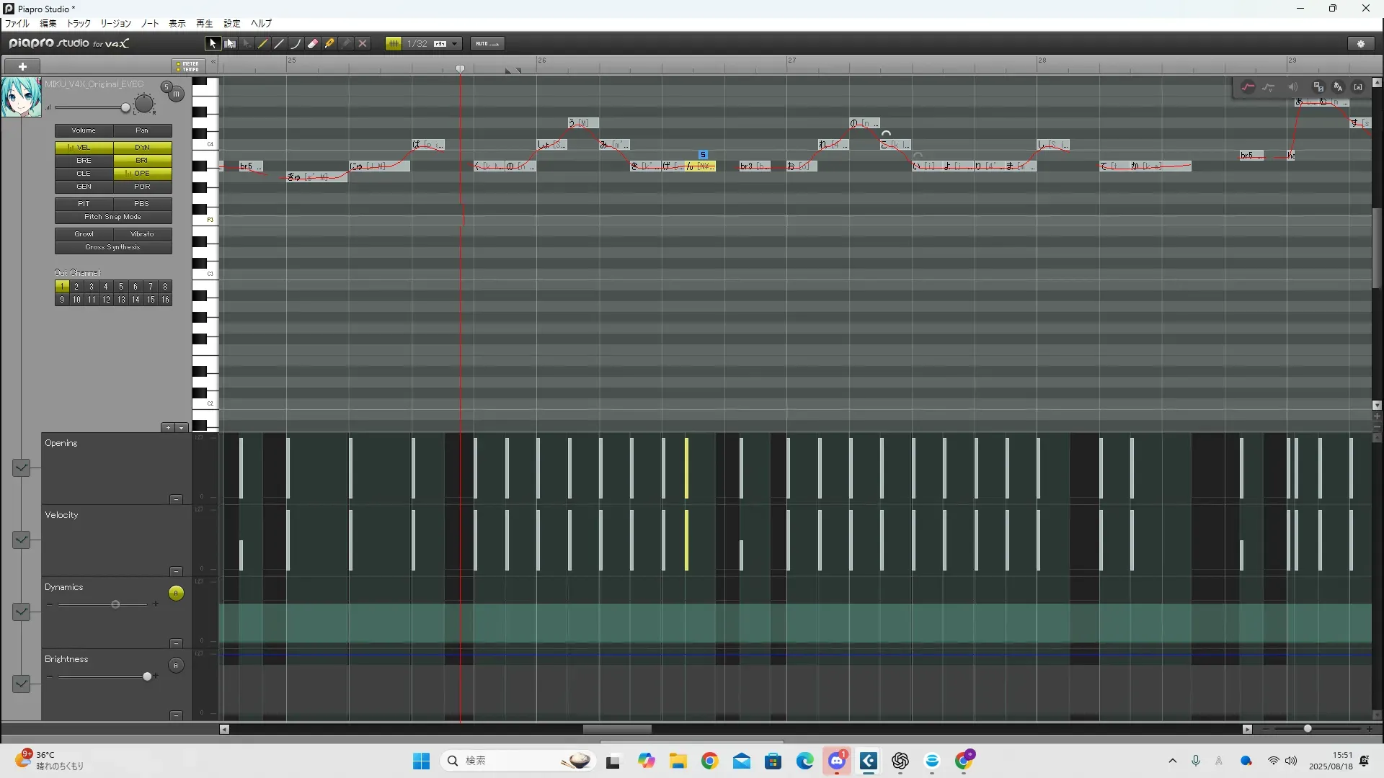Select the Line drawing tool

[x=280, y=44]
